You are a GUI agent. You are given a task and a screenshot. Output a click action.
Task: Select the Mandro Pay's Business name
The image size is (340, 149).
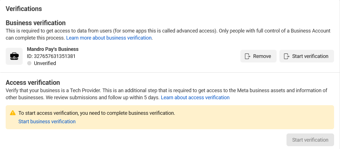[x=53, y=49]
